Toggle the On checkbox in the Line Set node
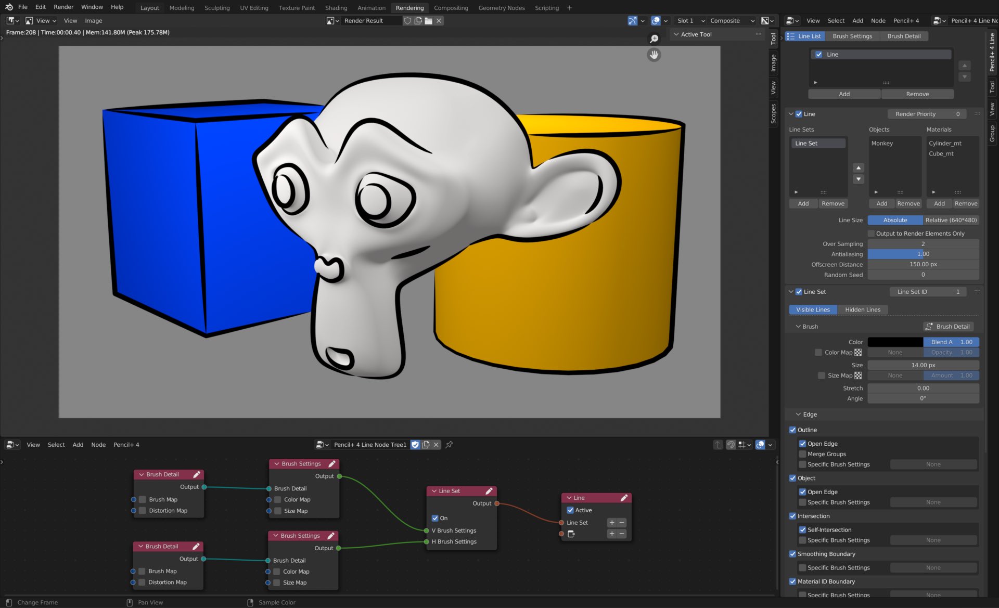 pos(436,518)
